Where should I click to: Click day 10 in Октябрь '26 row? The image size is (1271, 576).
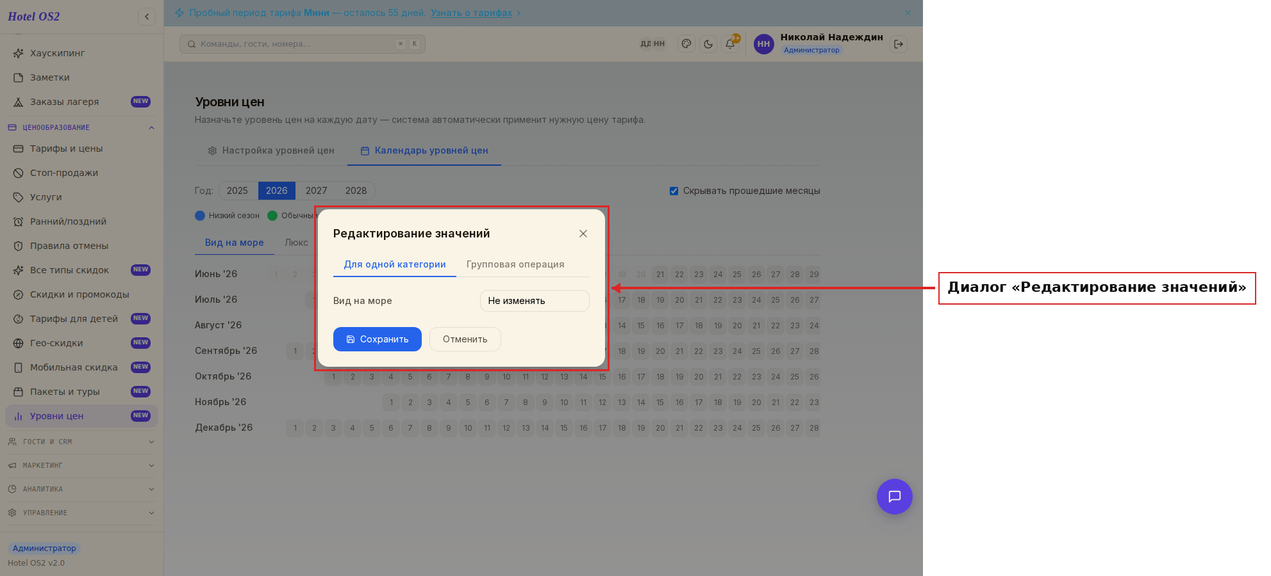(506, 377)
